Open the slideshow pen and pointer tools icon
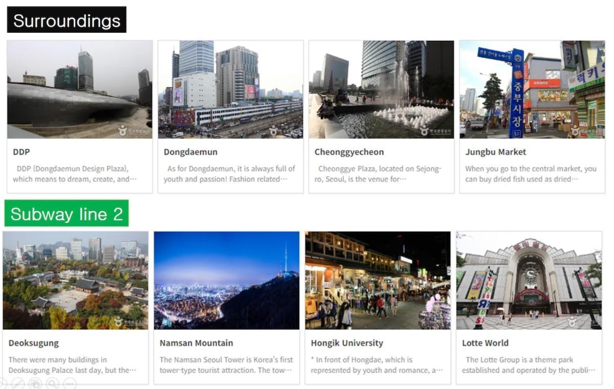This screenshot has width=614, height=389. [18, 383]
